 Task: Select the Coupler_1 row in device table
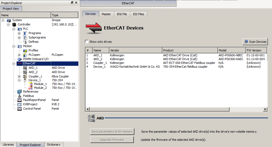pos(176,63)
